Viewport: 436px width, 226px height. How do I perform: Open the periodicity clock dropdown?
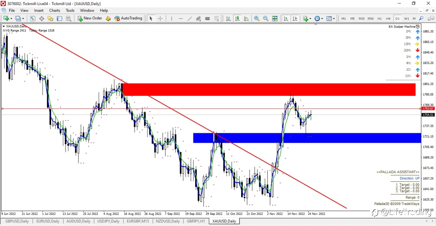pos(319,18)
